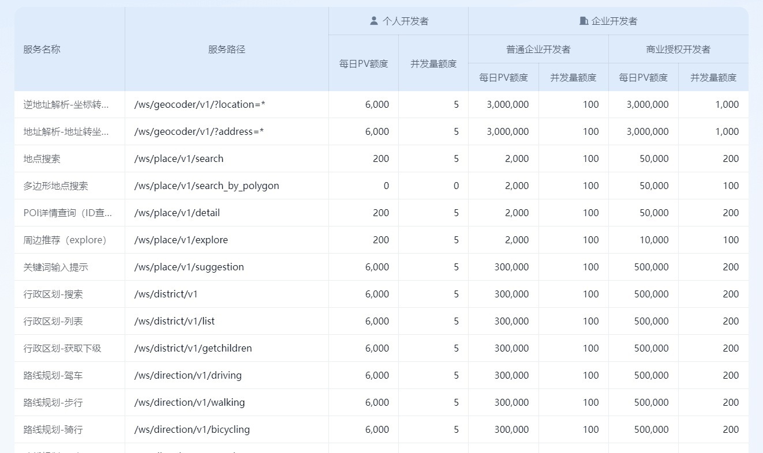
Task: Select the 周边推荐（explore） row name
Action: [x=65, y=240]
